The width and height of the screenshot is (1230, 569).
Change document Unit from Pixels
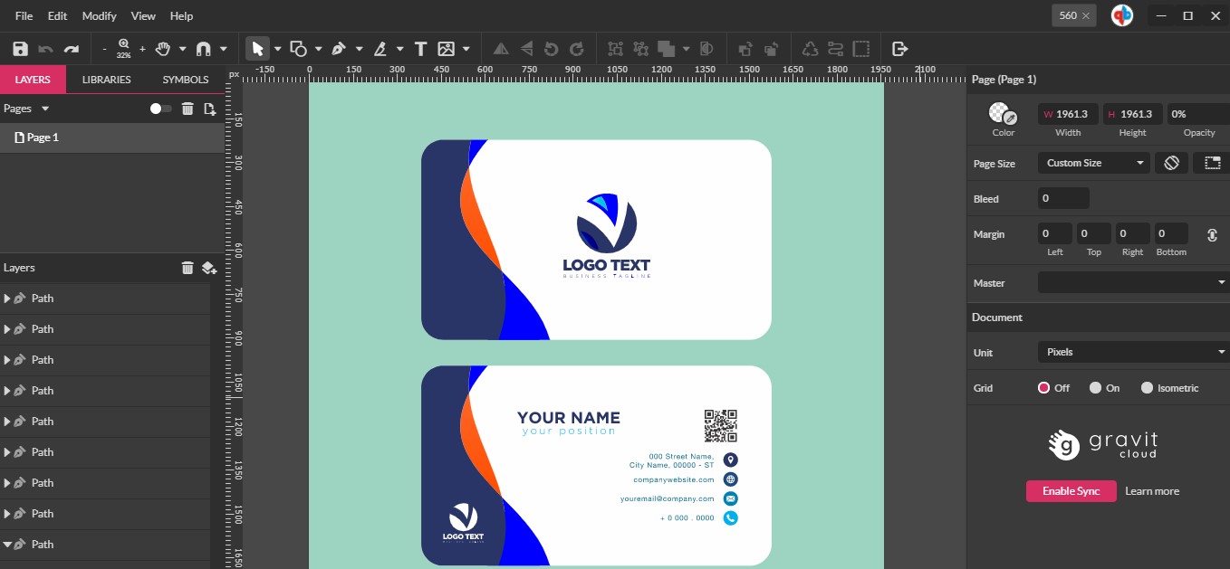[1132, 352]
